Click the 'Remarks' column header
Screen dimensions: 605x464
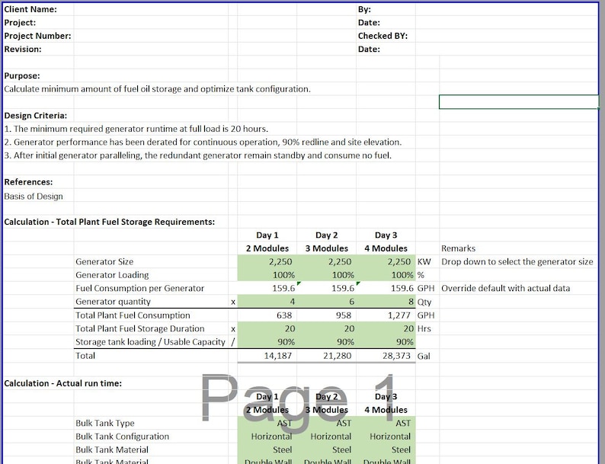coord(459,248)
